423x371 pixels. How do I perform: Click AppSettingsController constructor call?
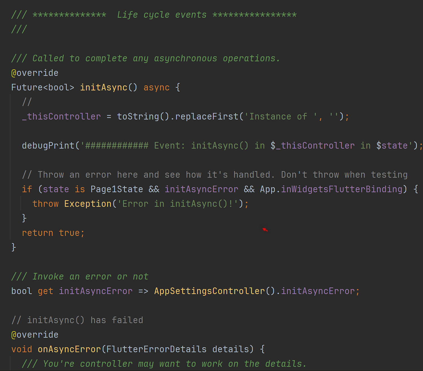click(209, 291)
